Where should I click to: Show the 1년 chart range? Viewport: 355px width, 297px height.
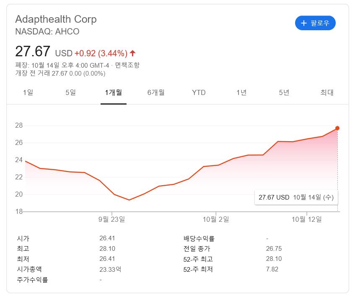(x=241, y=92)
